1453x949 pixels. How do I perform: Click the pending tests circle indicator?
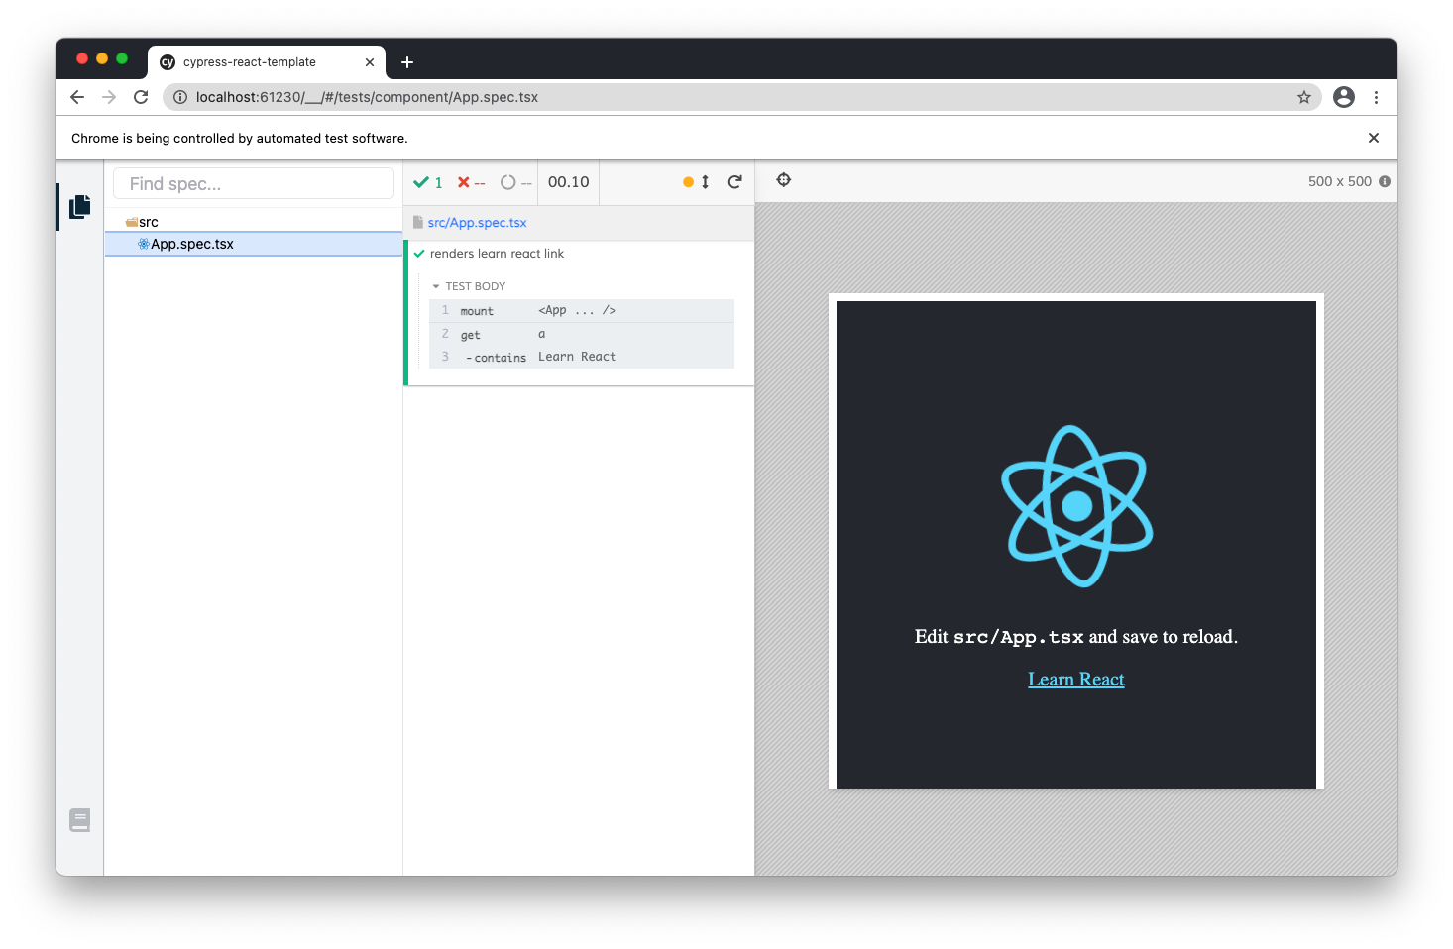(515, 182)
